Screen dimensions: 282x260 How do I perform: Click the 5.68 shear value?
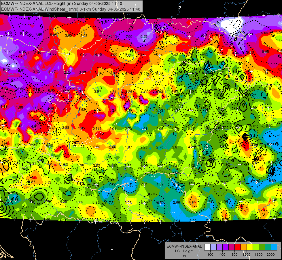(x=80, y=202)
